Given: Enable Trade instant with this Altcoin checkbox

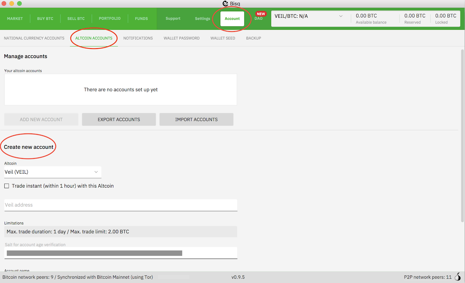Looking at the screenshot, I should coord(7,186).
